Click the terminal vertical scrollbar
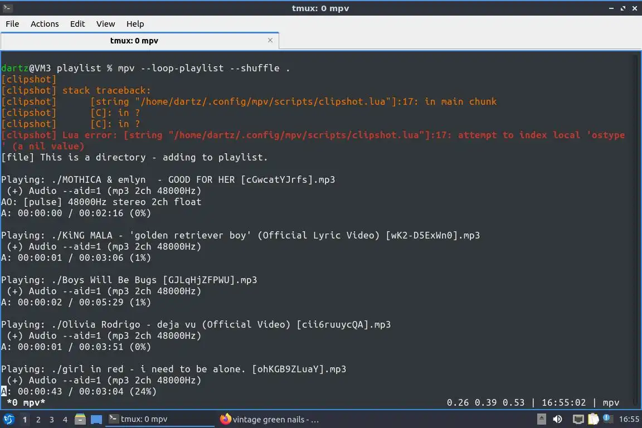The width and height of the screenshot is (642, 428). coord(635,230)
